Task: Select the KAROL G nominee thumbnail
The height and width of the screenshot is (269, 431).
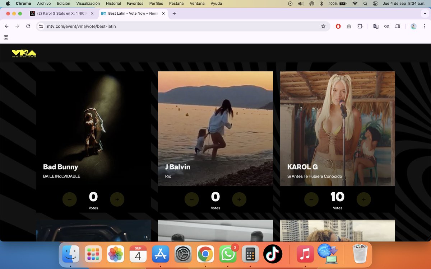Action: [338, 128]
